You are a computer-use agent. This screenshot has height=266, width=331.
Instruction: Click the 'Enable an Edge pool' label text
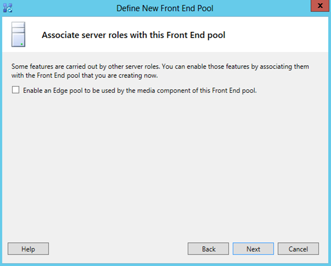[x=140, y=91]
